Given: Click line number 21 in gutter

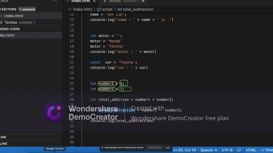Looking at the screenshot, I should coord(72,62).
